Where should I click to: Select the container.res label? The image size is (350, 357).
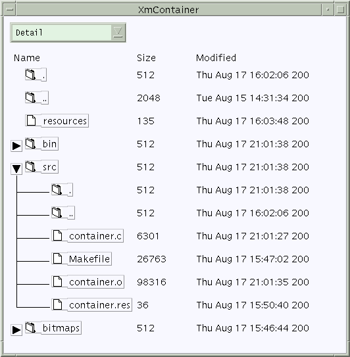pyautogui.click(x=99, y=304)
